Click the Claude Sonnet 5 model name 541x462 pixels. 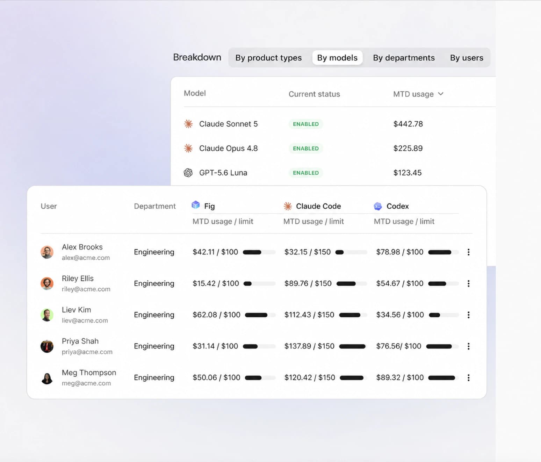pyautogui.click(x=228, y=124)
